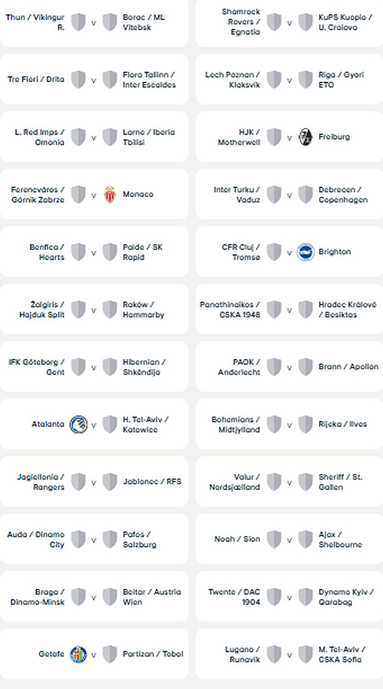Click placeholder shield beside Jablonec / RFS
Screen dimensions: 383x689
pyautogui.click(x=110, y=482)
